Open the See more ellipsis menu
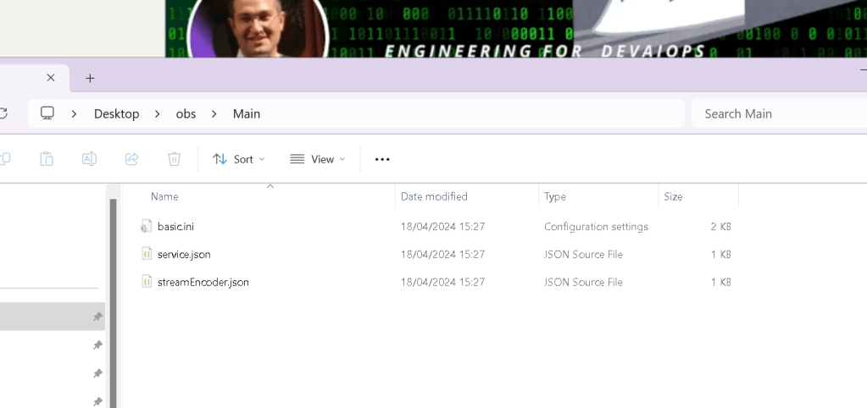 [382, 159]
